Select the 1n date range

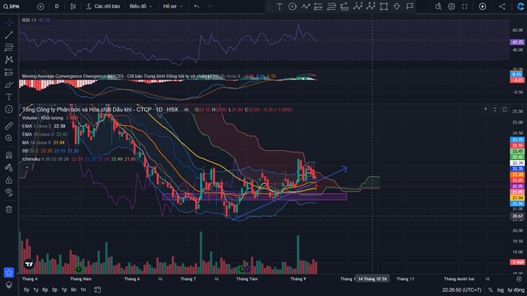tap(83, 290)
